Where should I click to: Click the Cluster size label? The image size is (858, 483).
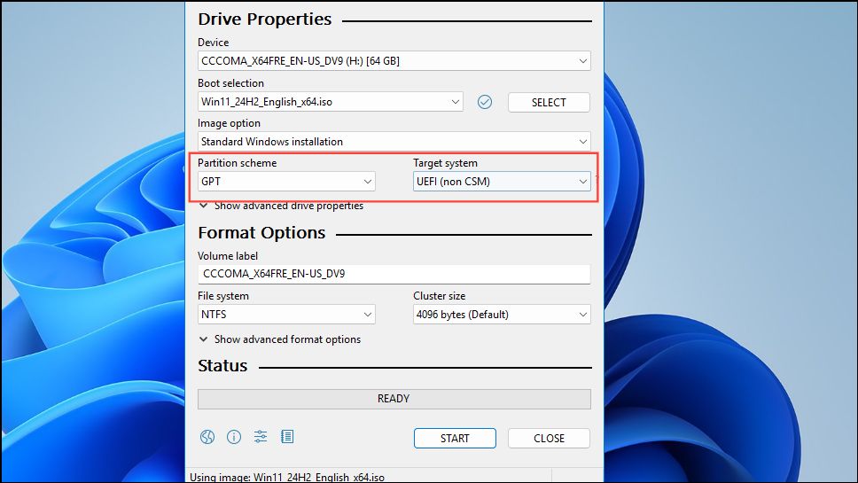click(x=440, y=296)
